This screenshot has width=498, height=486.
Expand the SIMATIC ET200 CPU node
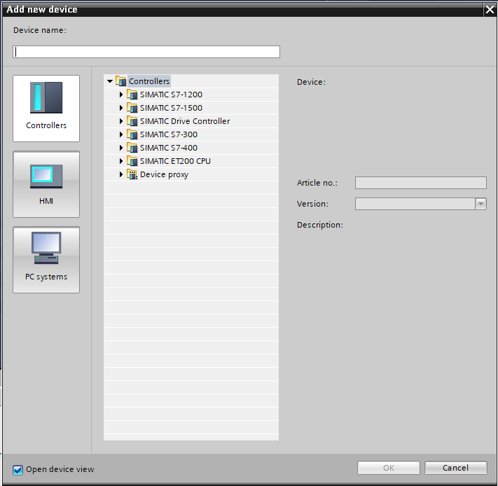(x=121, y=161)
